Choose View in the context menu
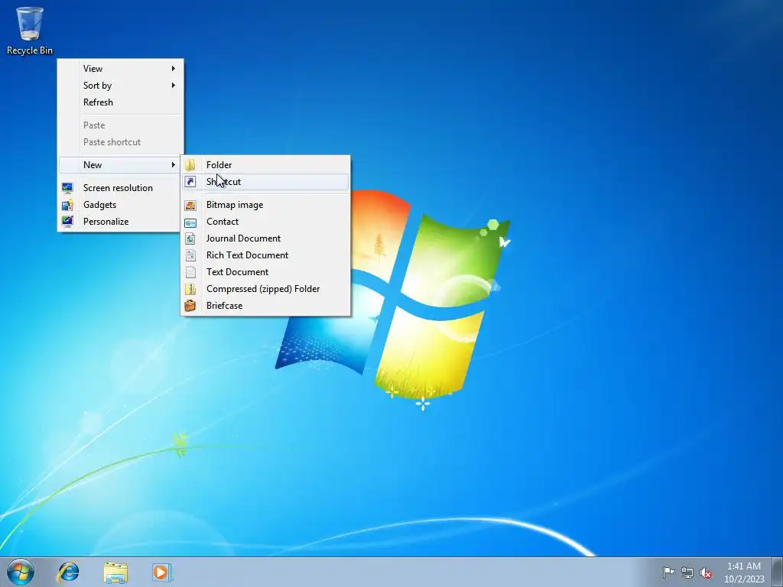783x587 pixels. point(120,68)
